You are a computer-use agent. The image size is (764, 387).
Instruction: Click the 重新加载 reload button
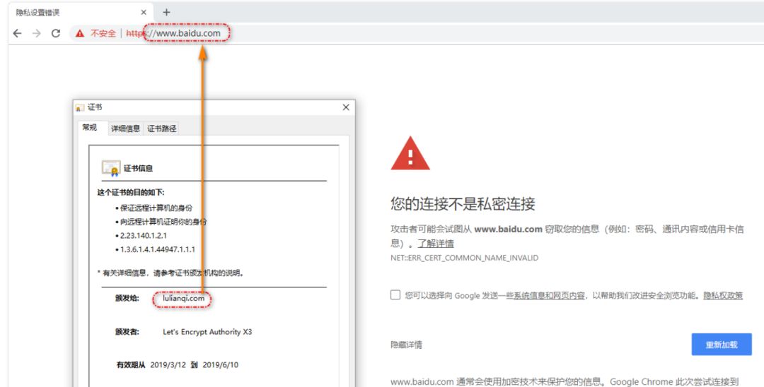pyautogui.click(x=722, y=345)
